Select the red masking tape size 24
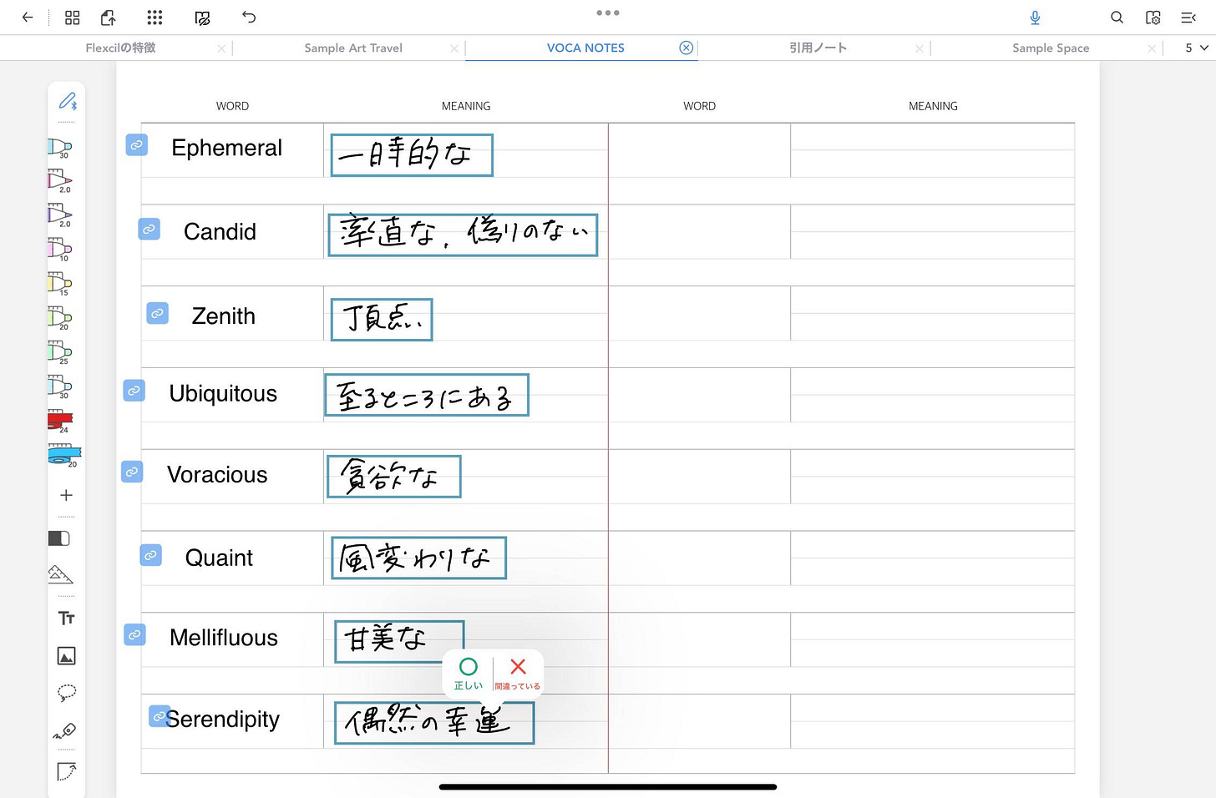Screen dimensions: 1216x798 coord(61,421)
